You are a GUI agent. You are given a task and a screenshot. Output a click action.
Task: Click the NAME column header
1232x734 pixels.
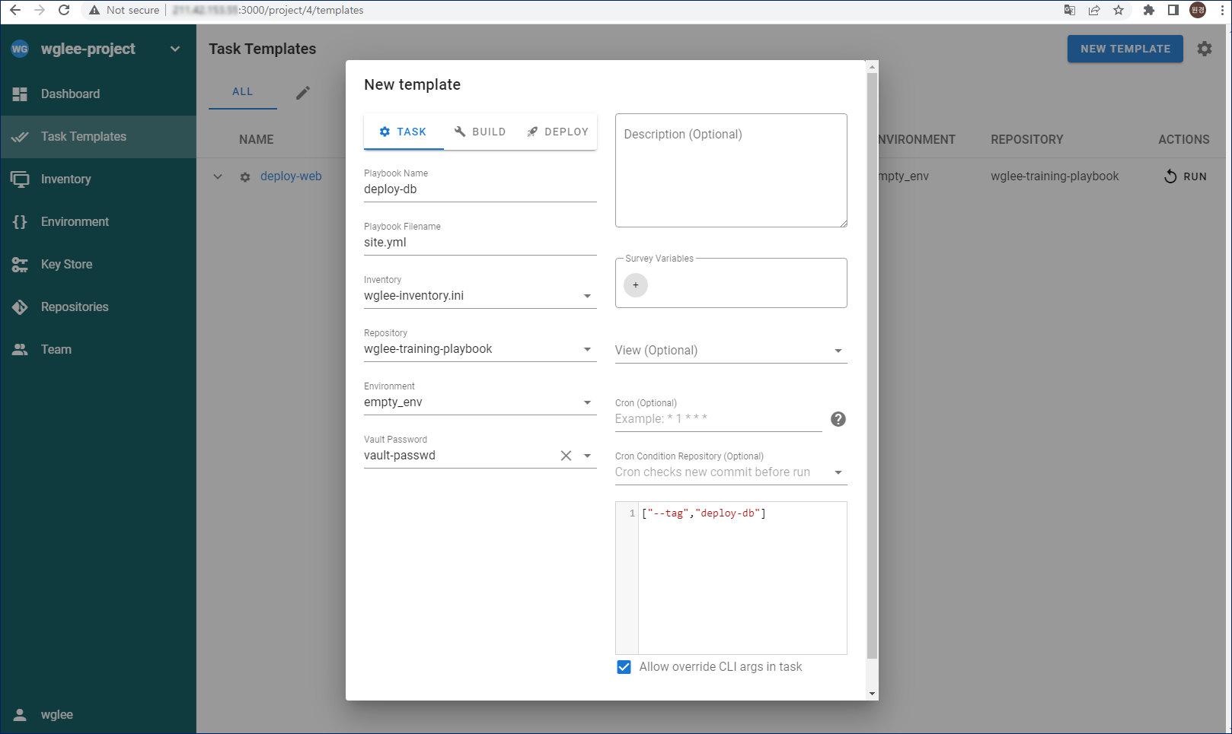(x=257, y=140)
